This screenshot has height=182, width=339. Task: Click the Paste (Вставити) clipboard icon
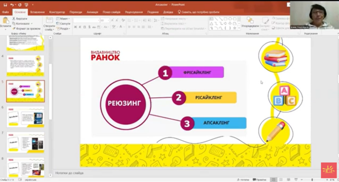pyautogui.click(x=5, y=21)
